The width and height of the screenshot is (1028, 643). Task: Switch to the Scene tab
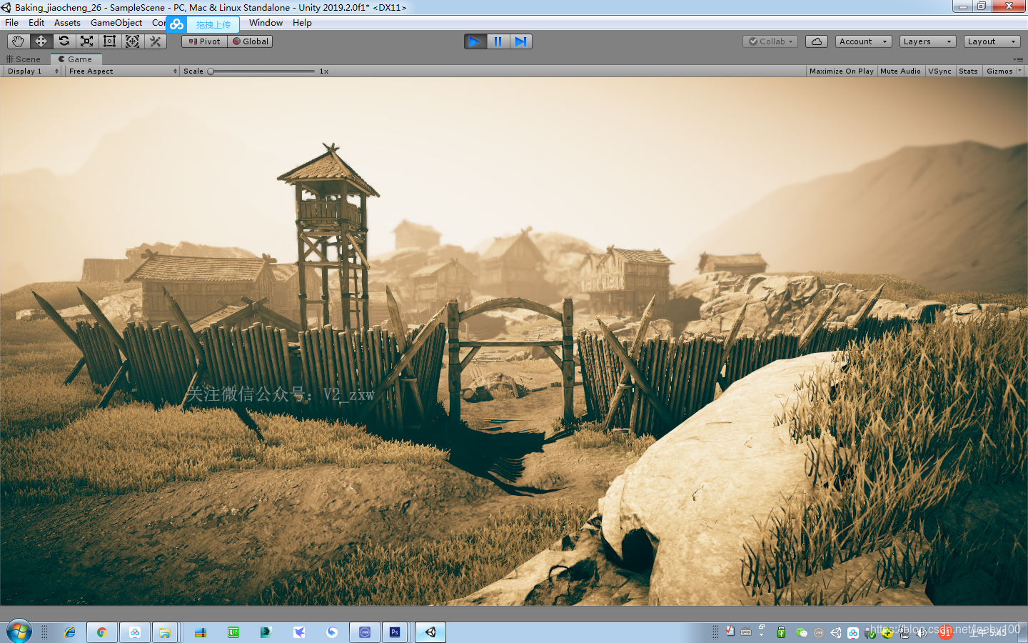click(24, 59)
